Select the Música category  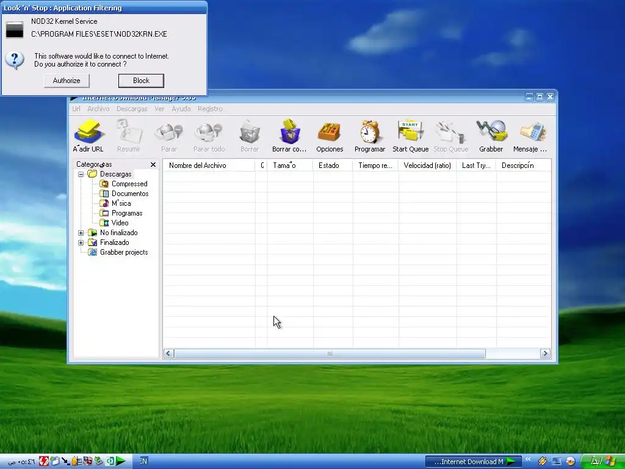[x=121, y=203]
